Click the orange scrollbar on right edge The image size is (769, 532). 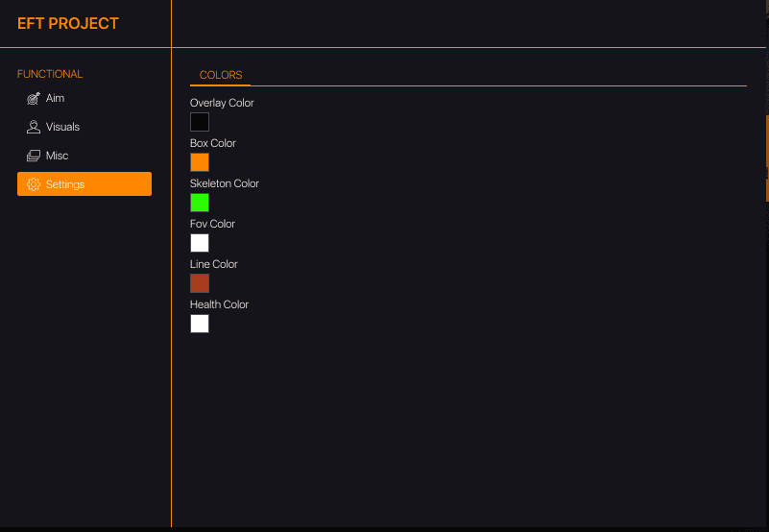[766, 144]
